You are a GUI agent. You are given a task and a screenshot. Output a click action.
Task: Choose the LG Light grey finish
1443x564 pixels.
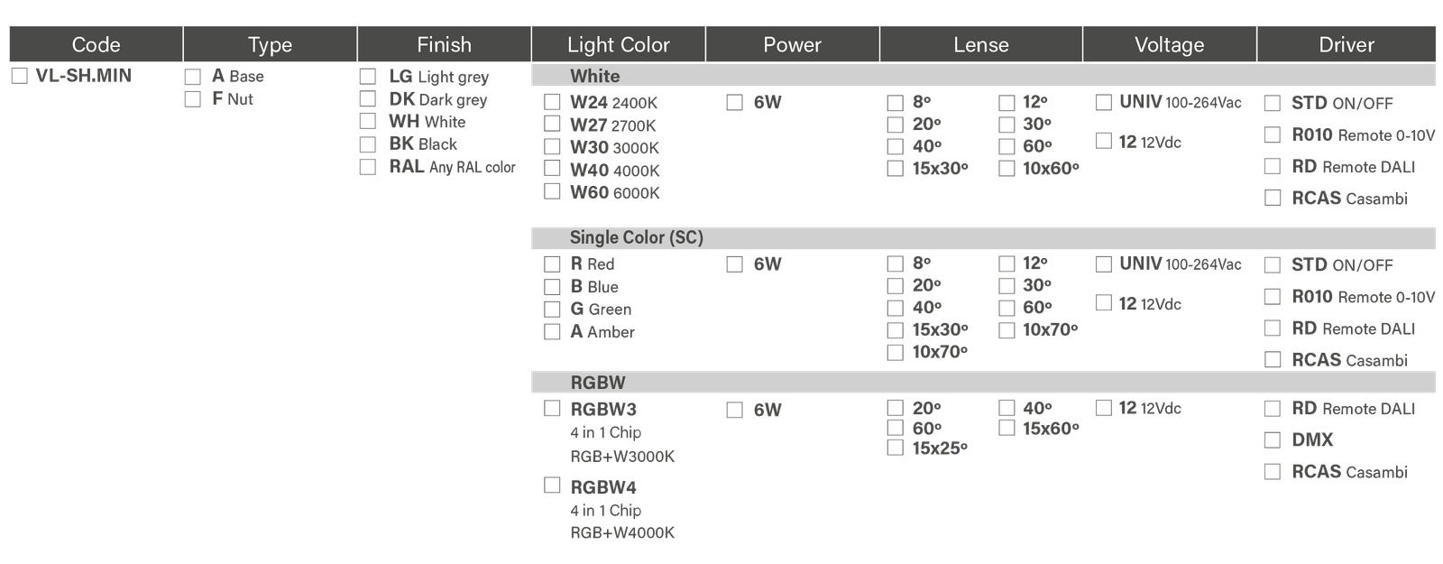367,77
